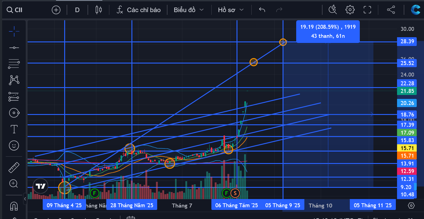Viewport: 424px width, 219px height.
Task: Click the green 21.85 current price label
Action: (407, 91)
